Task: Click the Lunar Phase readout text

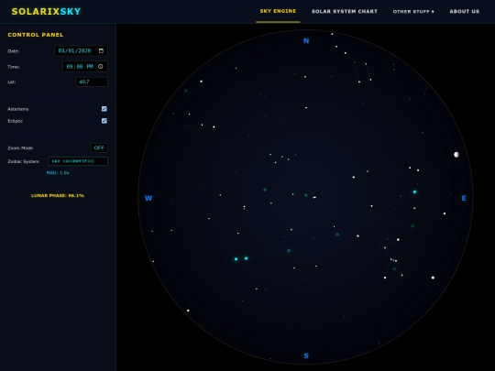Action: pyautogui.click(x=58, y=196)
